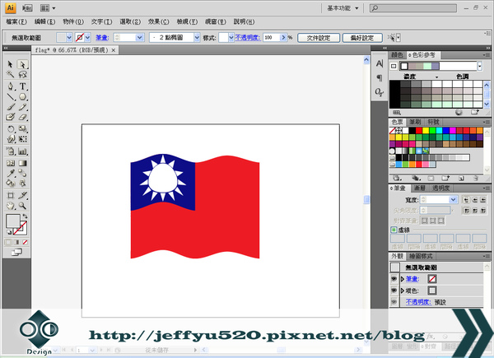This screenshot has width=494, height=358.
Task: Click the 偏好設定 button
Action: [362, 38]
